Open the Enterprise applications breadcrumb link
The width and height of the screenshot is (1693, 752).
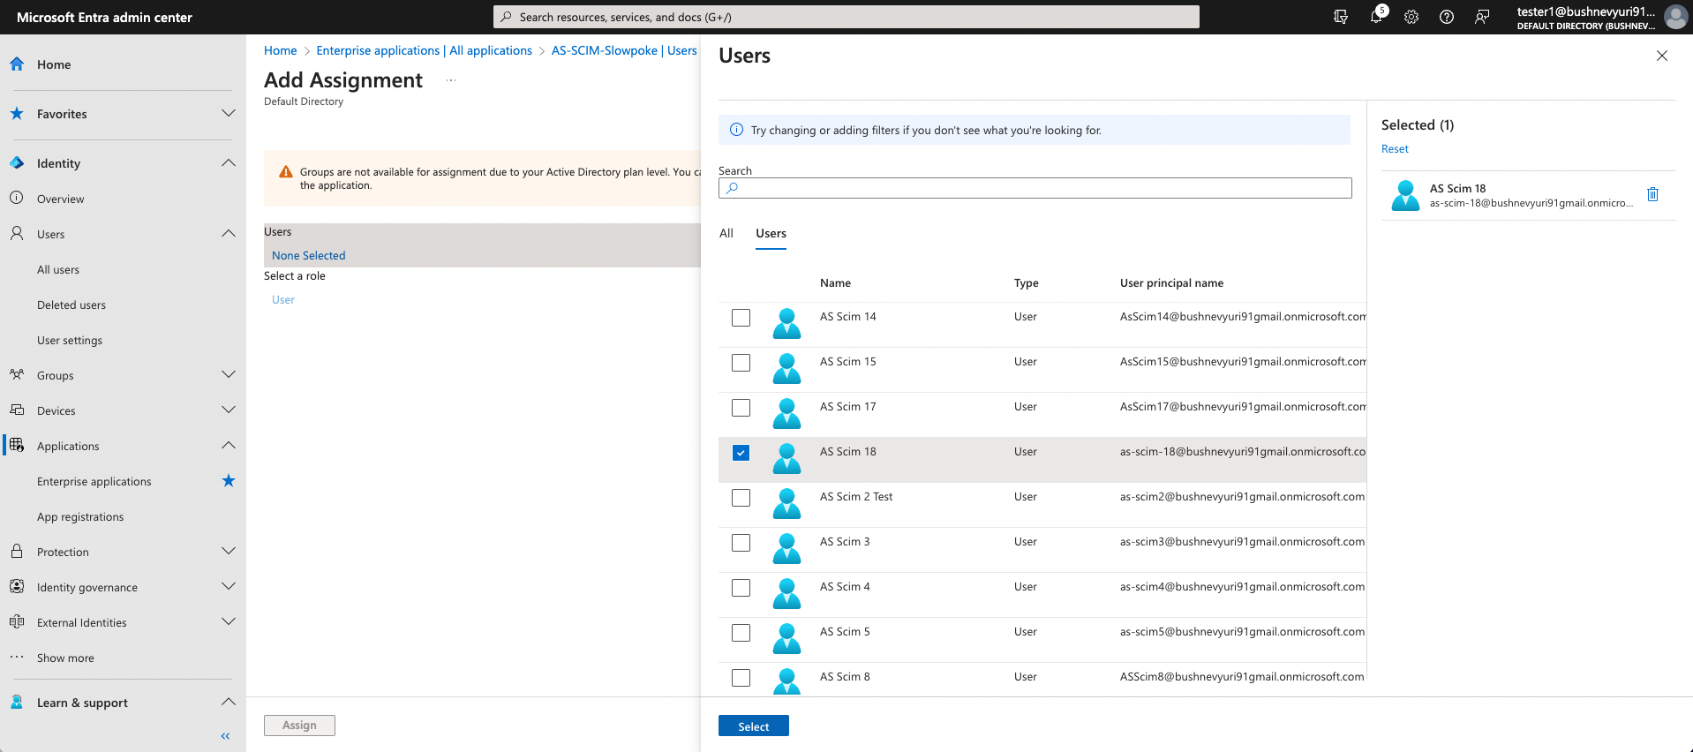pyautogui.click(x=425, y=50)
